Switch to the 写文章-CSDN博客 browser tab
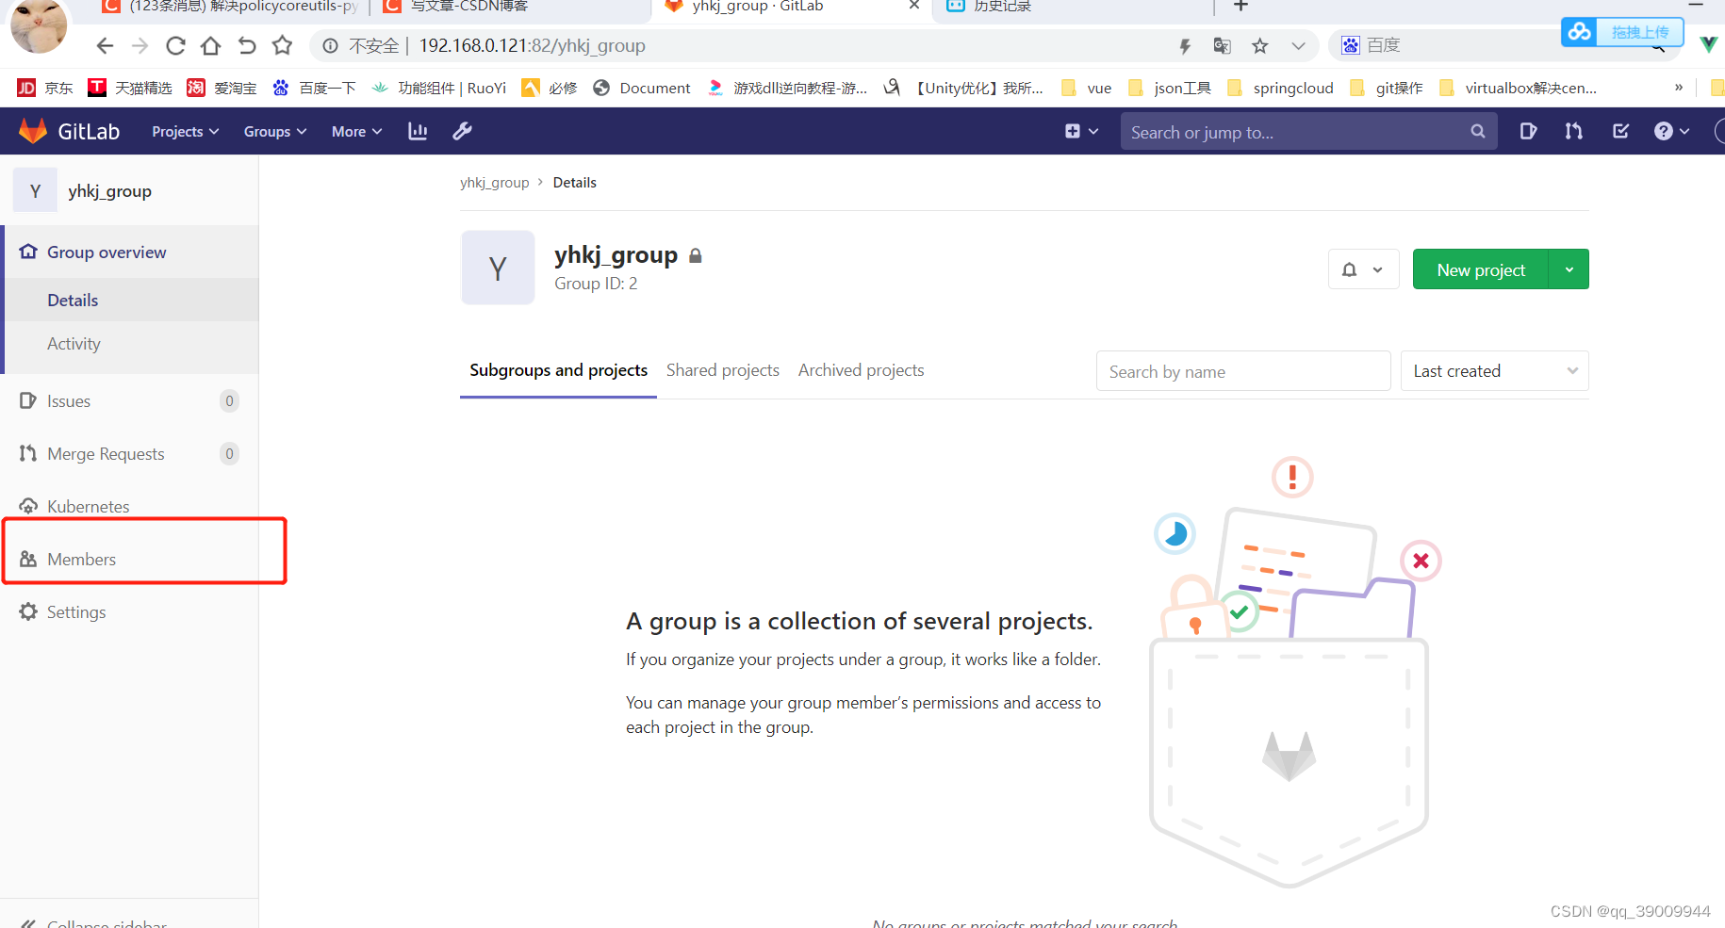 508,7
